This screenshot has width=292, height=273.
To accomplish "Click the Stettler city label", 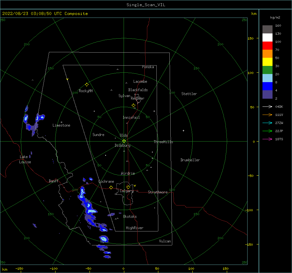I will click(x=189, y=94).
